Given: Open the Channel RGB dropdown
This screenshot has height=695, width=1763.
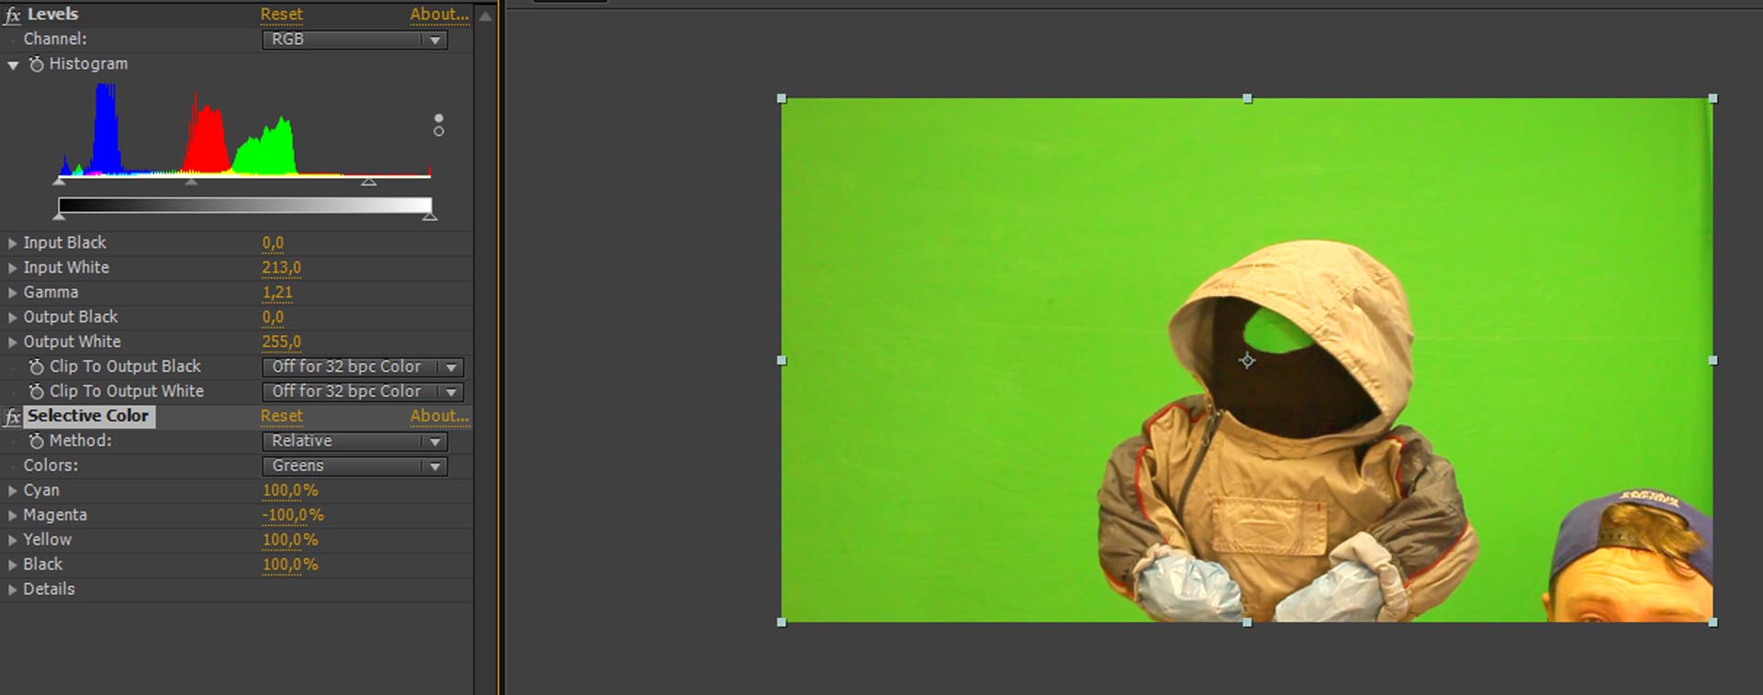Looking at the screenshot, I should click(354, 39).
